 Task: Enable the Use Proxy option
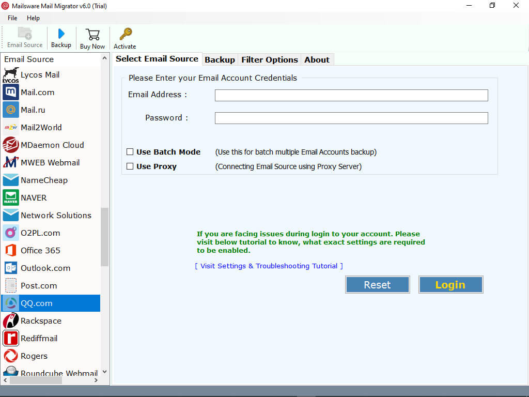pos(130,166)
